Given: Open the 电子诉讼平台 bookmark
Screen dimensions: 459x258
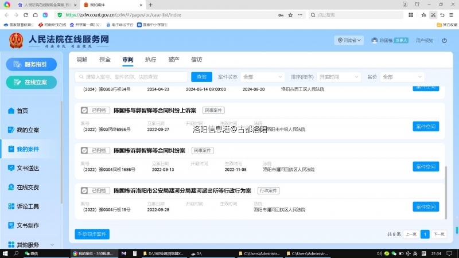Looking at the screenshot, I should point(120,25).
